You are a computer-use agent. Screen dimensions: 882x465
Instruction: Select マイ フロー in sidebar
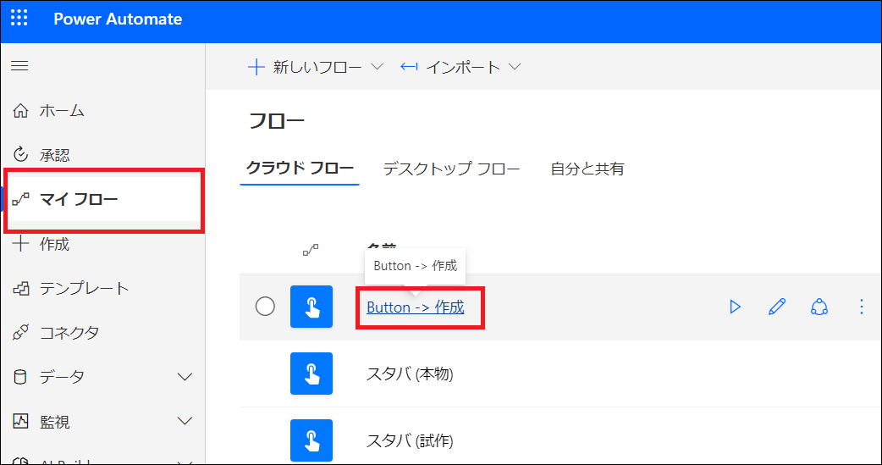(x=103, y=199)
